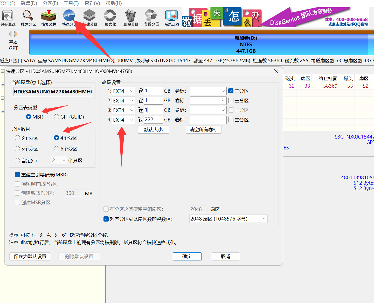
Task: Select the 新建分区 icon
Action: click(x=89, y=17)
